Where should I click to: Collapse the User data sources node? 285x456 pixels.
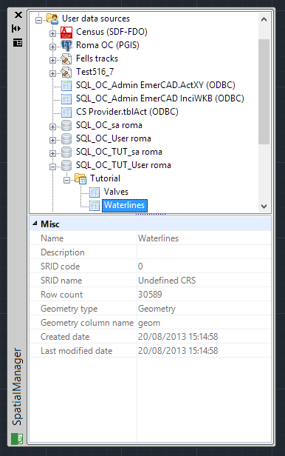[x=38, y=20]
